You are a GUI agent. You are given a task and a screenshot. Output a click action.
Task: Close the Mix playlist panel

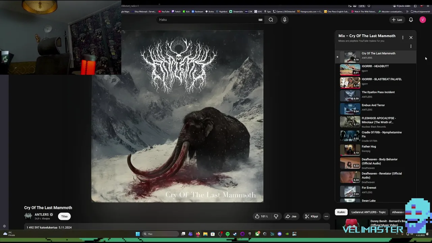[411, 37]
